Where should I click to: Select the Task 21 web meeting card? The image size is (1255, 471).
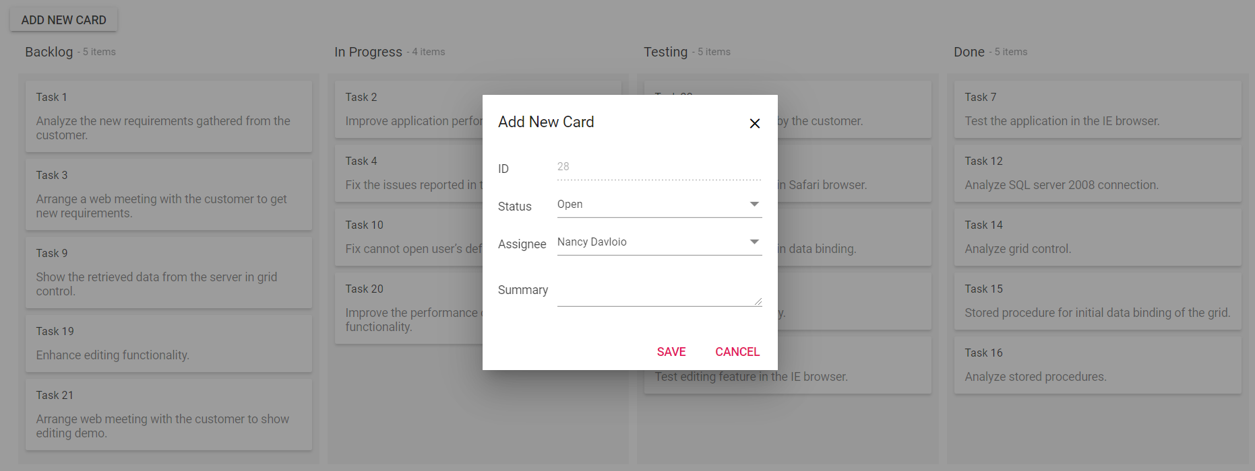click(169, 414)
